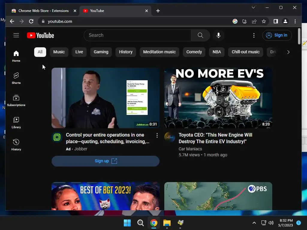Open clock and date 8:32 PM
307x230 pixels.
point(286,223)
